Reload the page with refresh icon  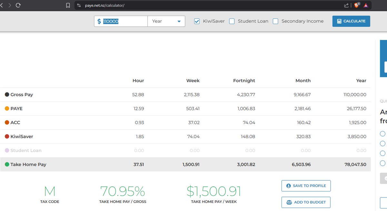18,5
